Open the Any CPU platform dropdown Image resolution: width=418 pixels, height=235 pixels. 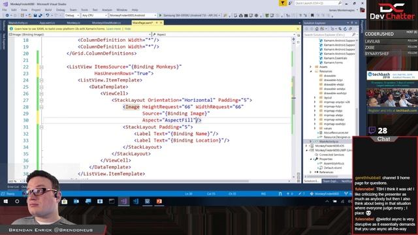click(94, 16)
